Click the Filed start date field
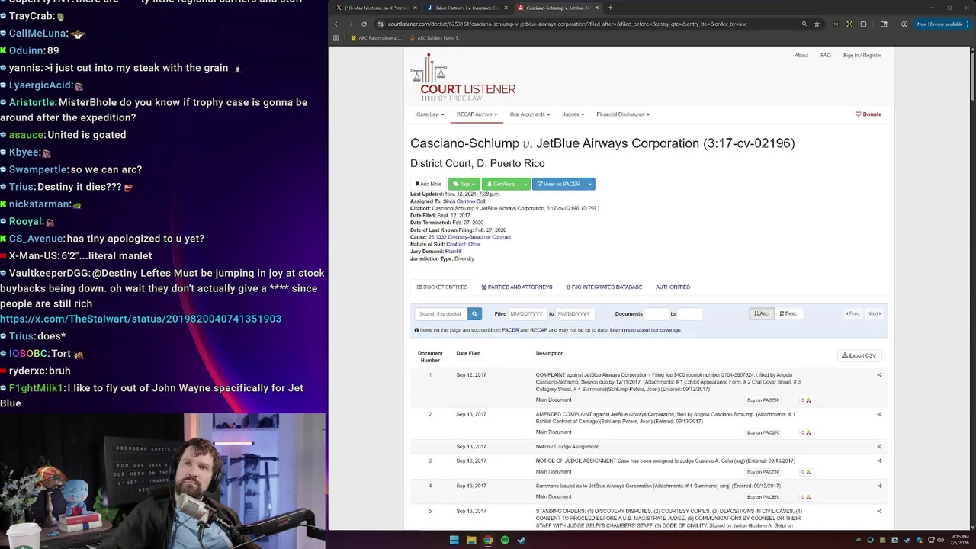 coord(527,313)
